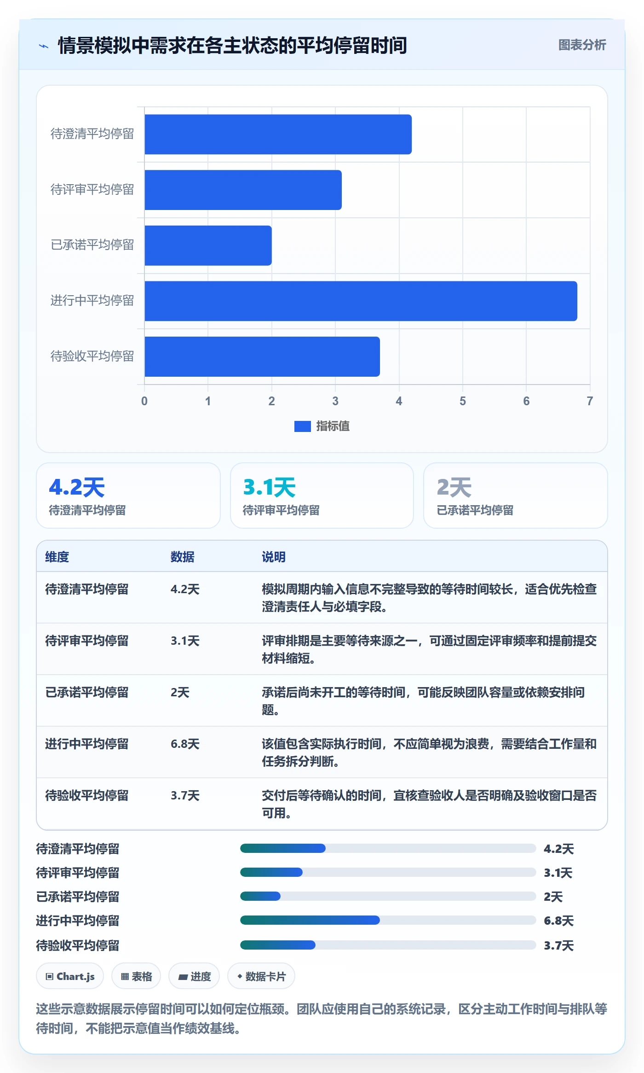The image size is (644, 1073).
Task: Click the 待澄清平均停留 progress bar showing 4.2天
Action: click(388, 848)
